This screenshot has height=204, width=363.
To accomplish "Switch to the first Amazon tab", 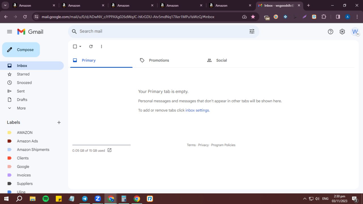I will [33, 5].
